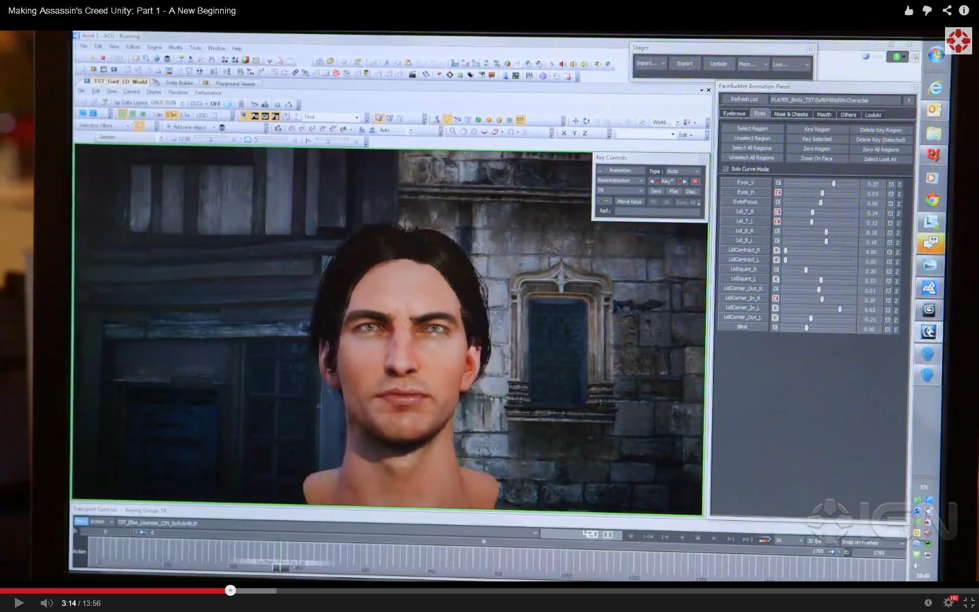Click Update in the Stager panel

(718, 64)
